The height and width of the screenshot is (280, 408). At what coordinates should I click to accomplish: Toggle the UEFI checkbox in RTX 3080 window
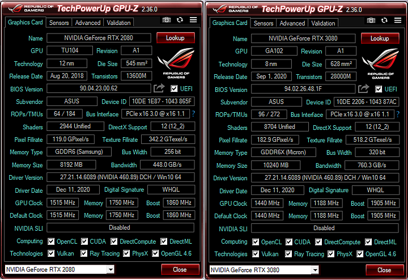pyautogui.click(x=379, y=89)
